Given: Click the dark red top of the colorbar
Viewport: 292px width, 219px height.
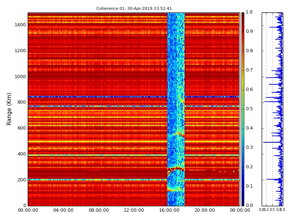Looking at the screenshot, I should [243, 16].
